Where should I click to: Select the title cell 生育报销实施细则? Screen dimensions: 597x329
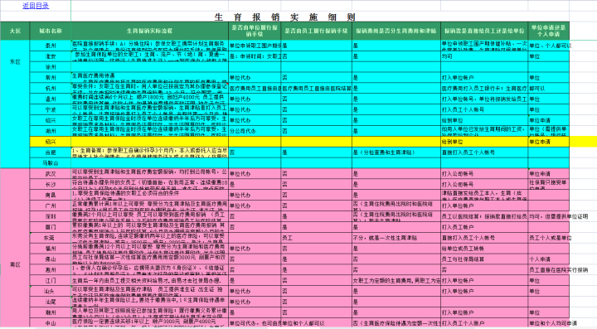[x=284, y=17]
